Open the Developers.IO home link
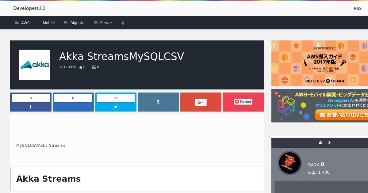Viewport: 368px width, 193px height. point(29,8)
